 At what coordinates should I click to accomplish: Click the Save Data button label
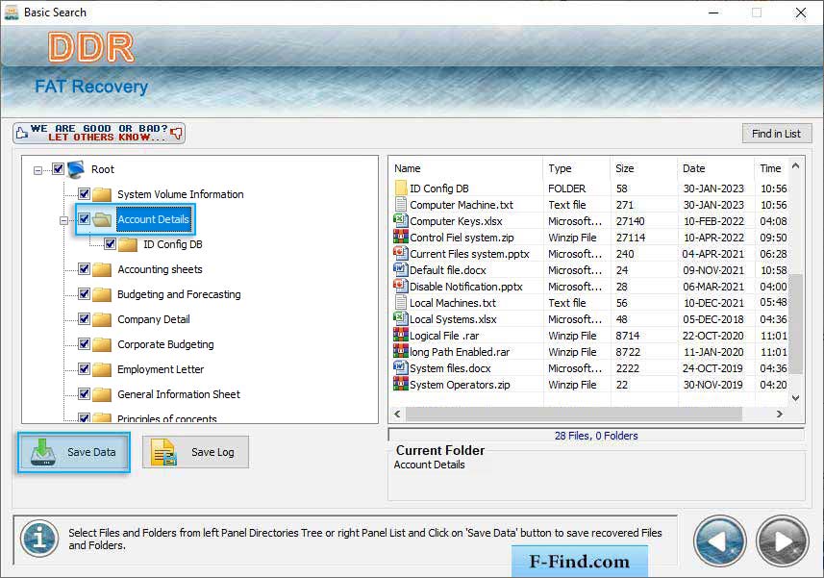91,452
